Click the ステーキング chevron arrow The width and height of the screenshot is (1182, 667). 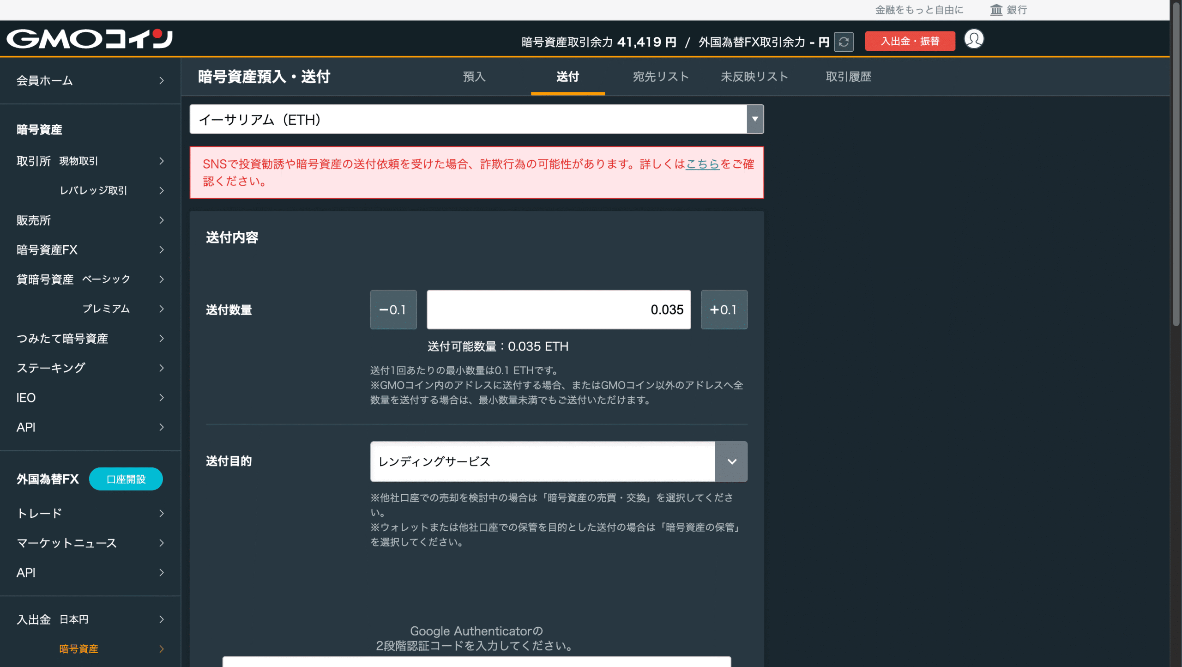161,368
